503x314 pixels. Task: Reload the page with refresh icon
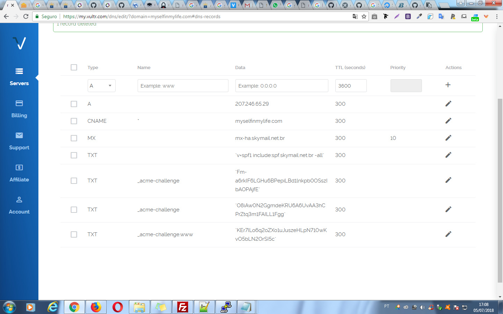click(26, 16)
